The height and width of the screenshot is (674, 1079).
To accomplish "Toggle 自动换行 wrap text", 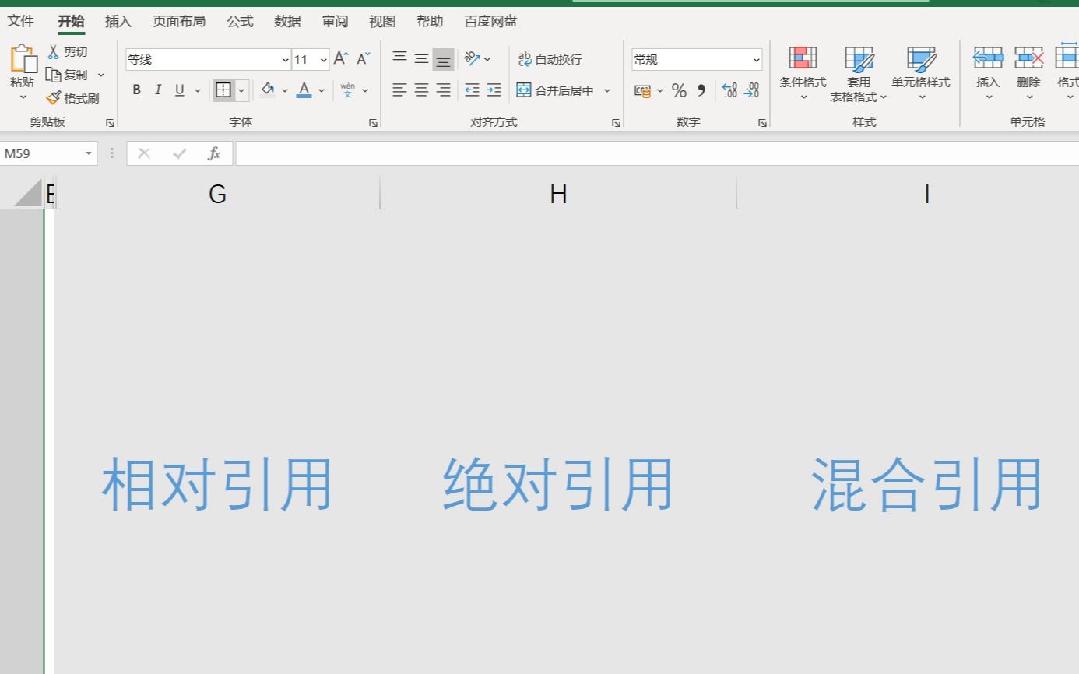I will click(x=550, y=59).
